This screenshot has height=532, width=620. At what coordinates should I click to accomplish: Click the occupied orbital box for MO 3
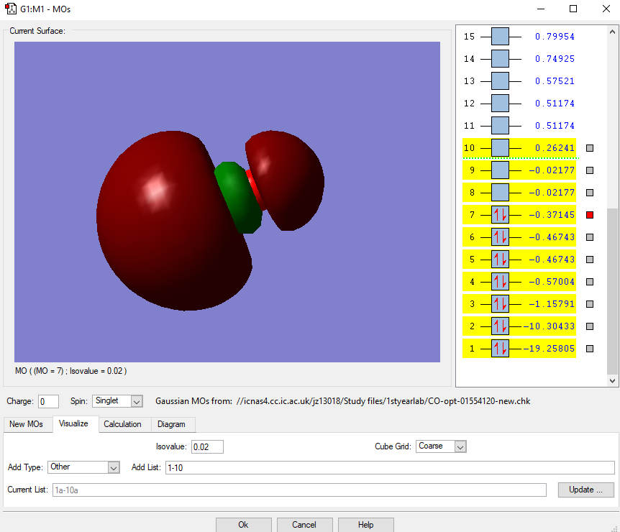click(500, 304)
